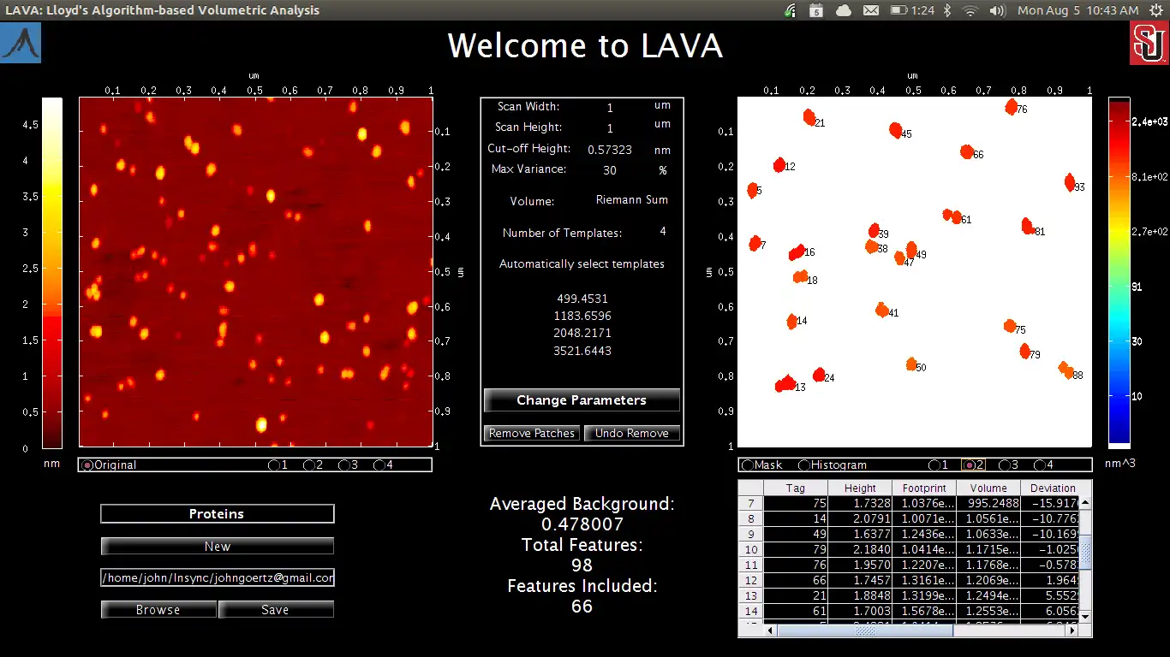The image size is (1170, 657).
Task: Click the LAVA volcano logo icon
Action: [x=21, y=43]
